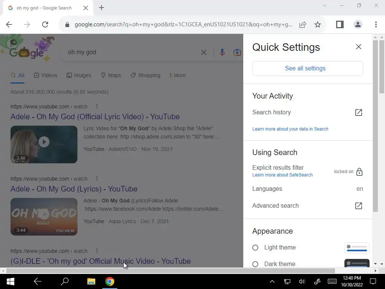Open Adele - Oh My God (Lyrics) result
Image resolution: width=385 pixels, height=289 pixels.
(x=74, y=189)
